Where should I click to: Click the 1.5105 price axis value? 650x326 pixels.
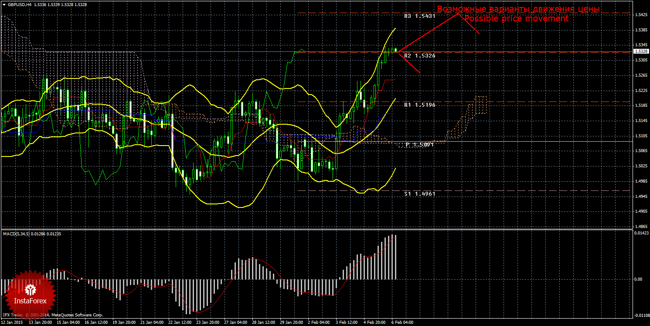[641, 136]
